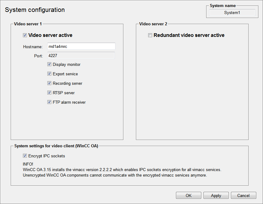
Task: Toggle the FTP alarm receiver checkbox
Action: 49,102
